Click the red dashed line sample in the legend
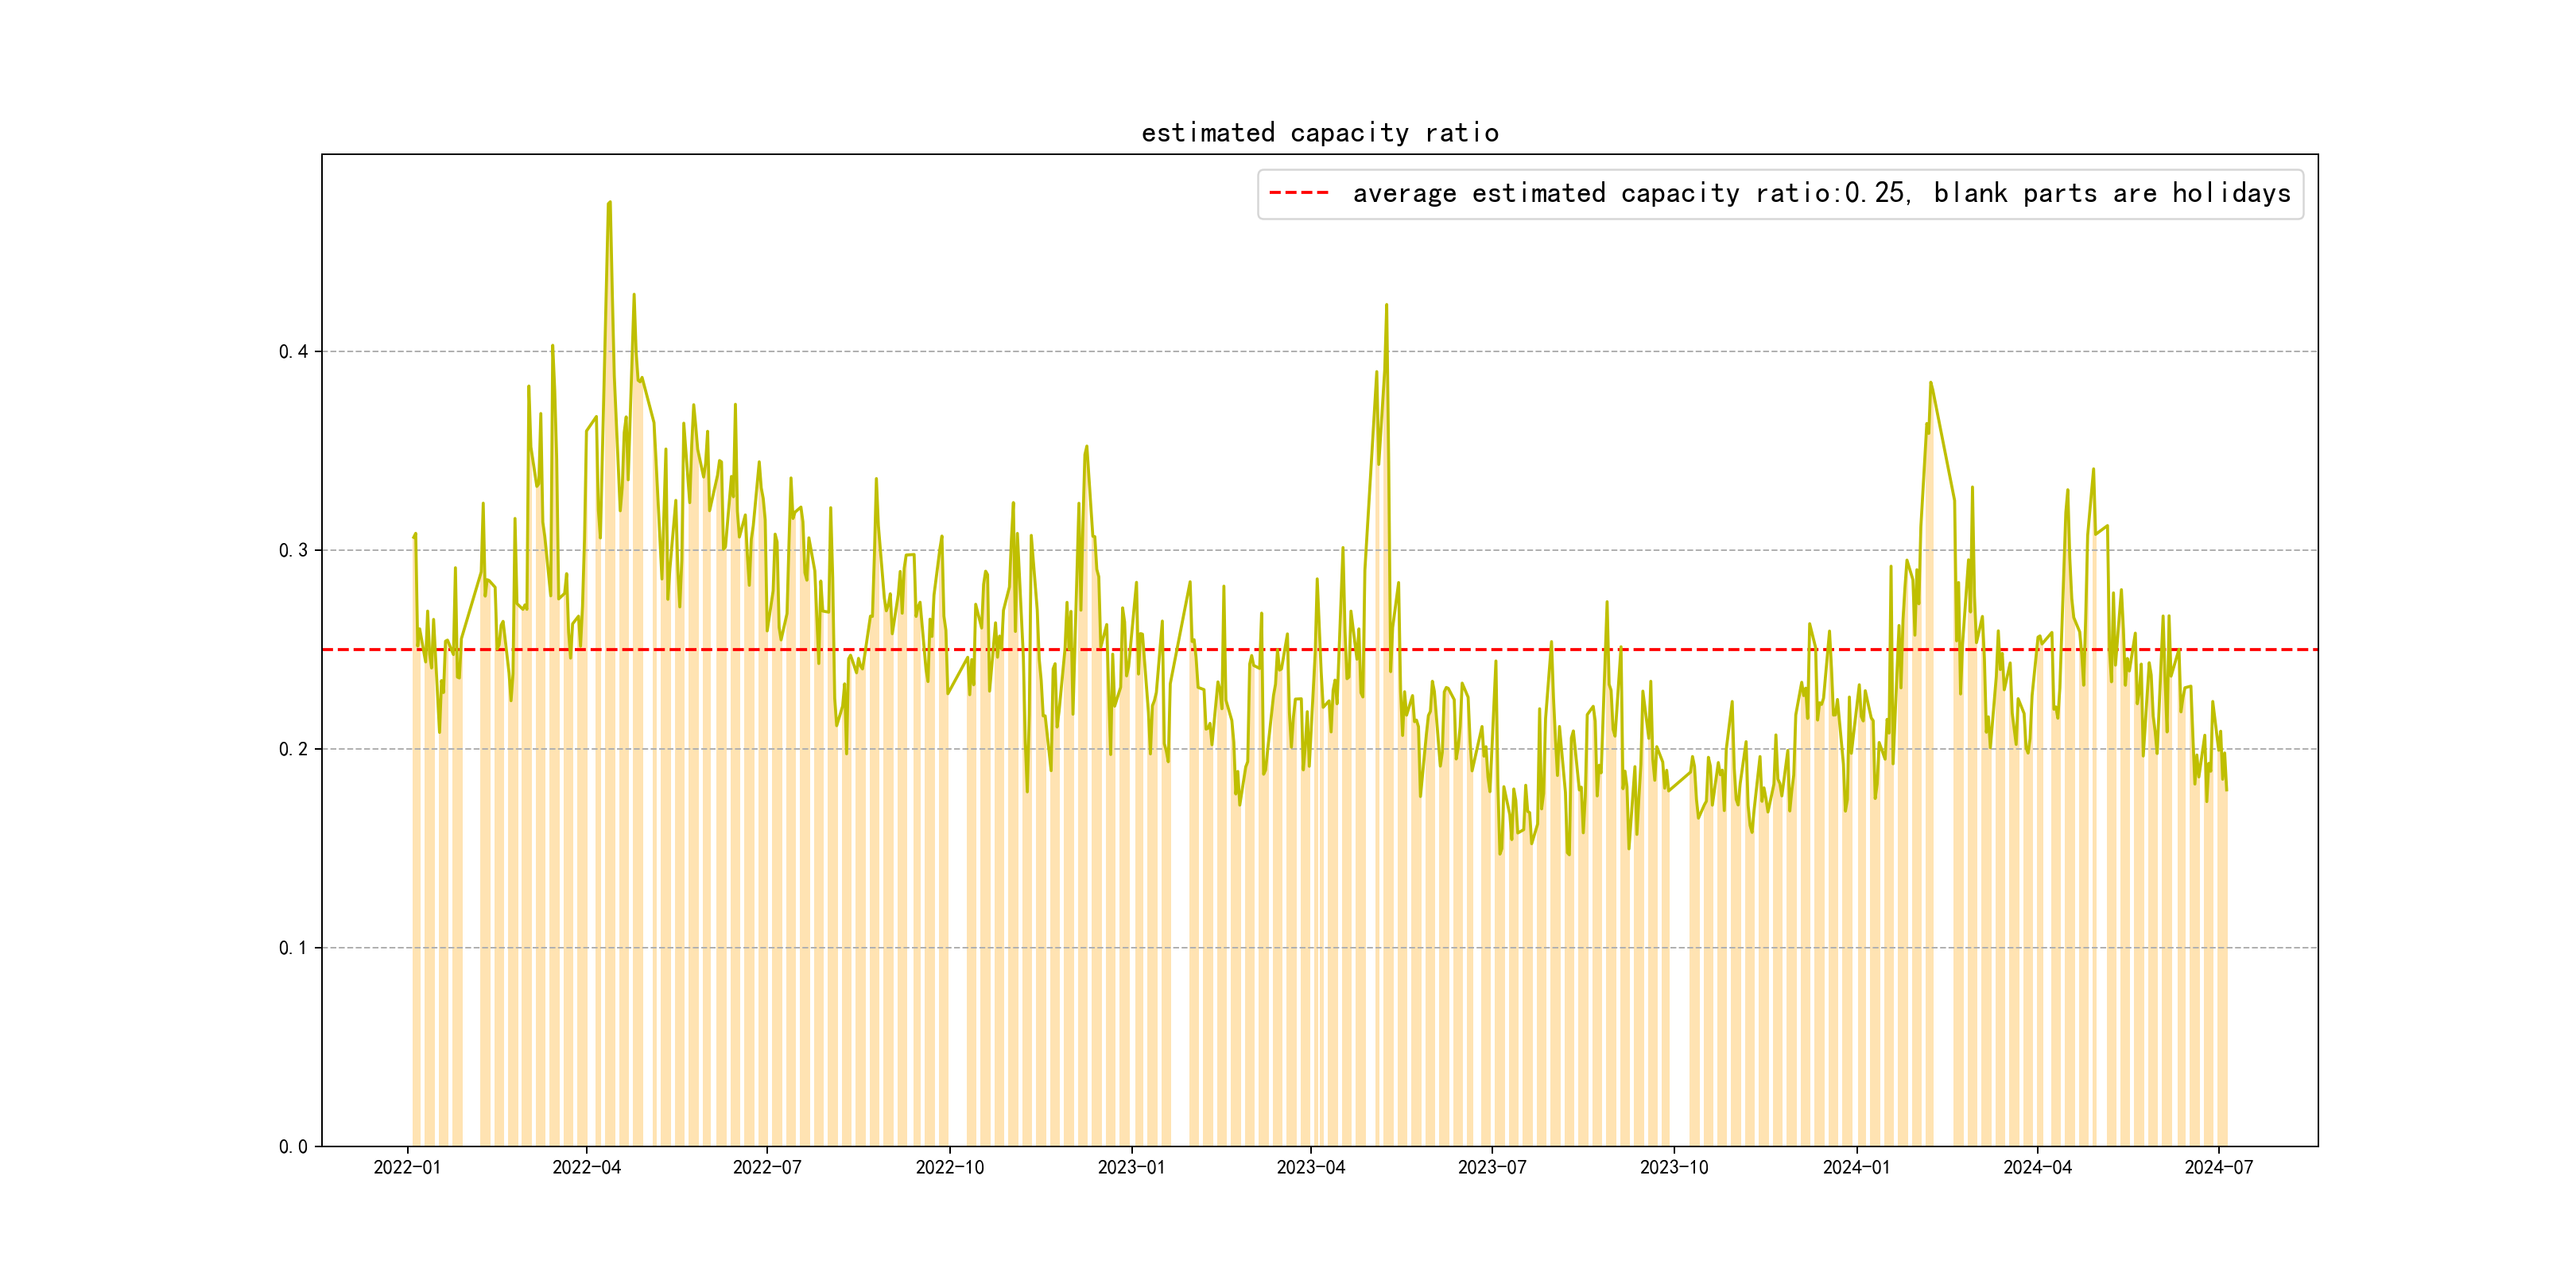The width and height of the screenshot is (2576, 1288). [1298, 193]
